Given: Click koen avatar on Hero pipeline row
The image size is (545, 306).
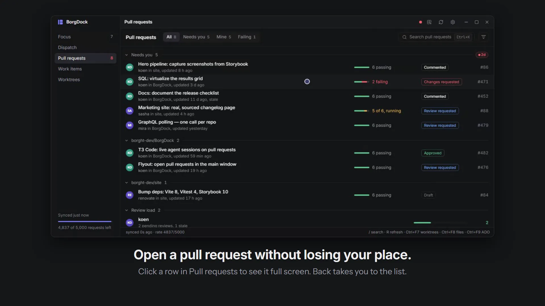Looking at the screenshot, I should coord(130,67).
